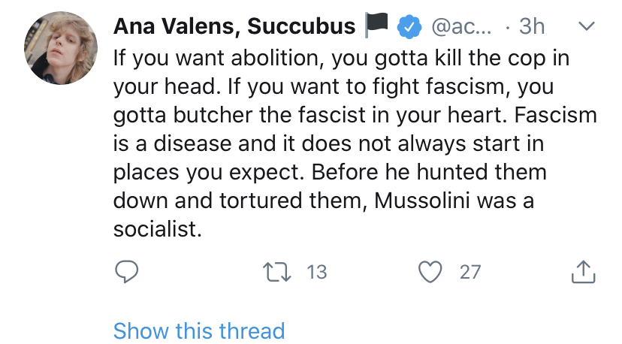Open the Show this thread link
This screenshot has height=344, width=622.
coord(199,330)
